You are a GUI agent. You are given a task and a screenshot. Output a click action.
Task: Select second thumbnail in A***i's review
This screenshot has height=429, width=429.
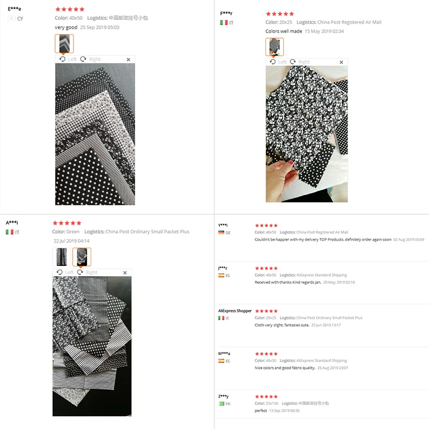point(82,257)
